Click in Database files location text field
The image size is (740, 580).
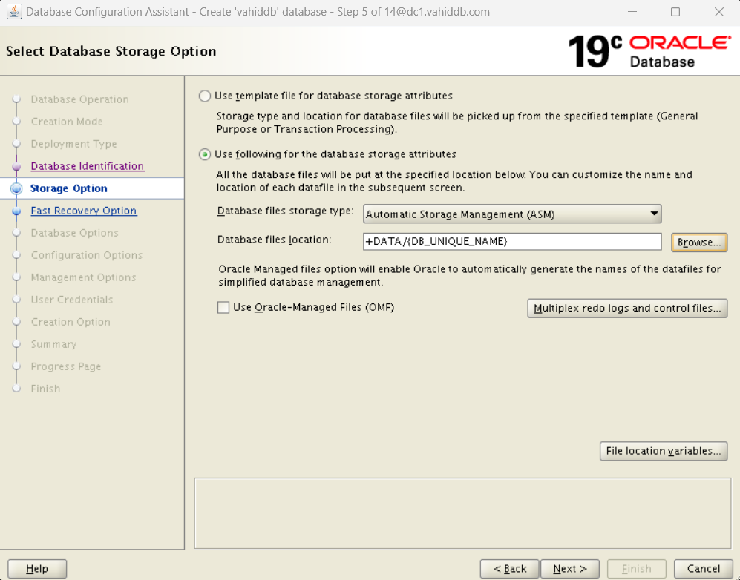512,242
